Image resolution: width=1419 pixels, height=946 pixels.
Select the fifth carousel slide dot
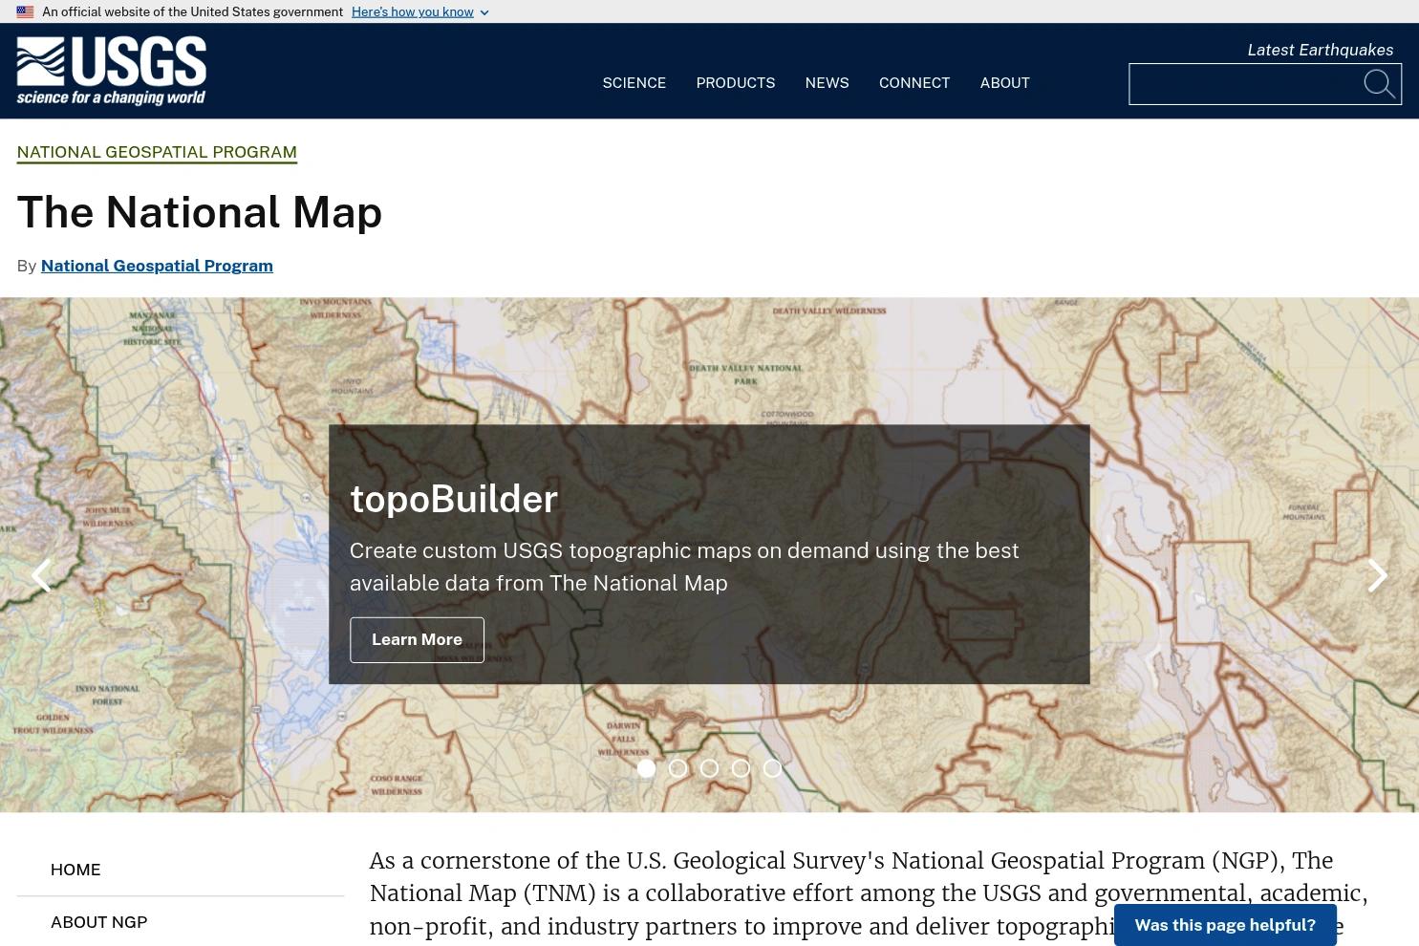[772, 768]
